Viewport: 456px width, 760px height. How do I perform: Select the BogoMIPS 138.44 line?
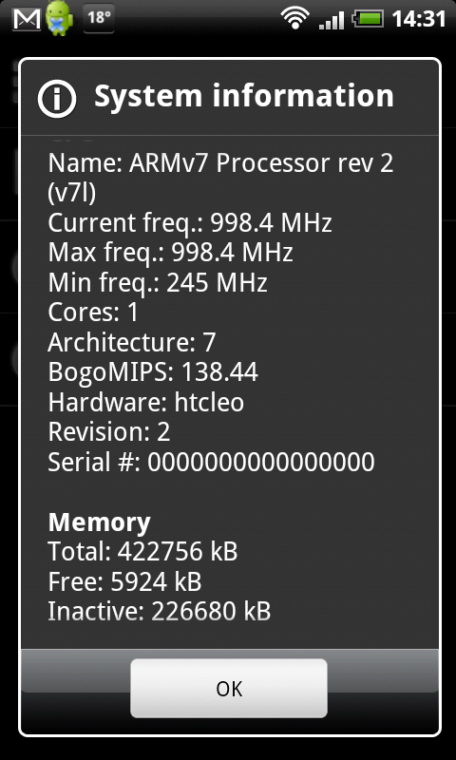point(153,372)
